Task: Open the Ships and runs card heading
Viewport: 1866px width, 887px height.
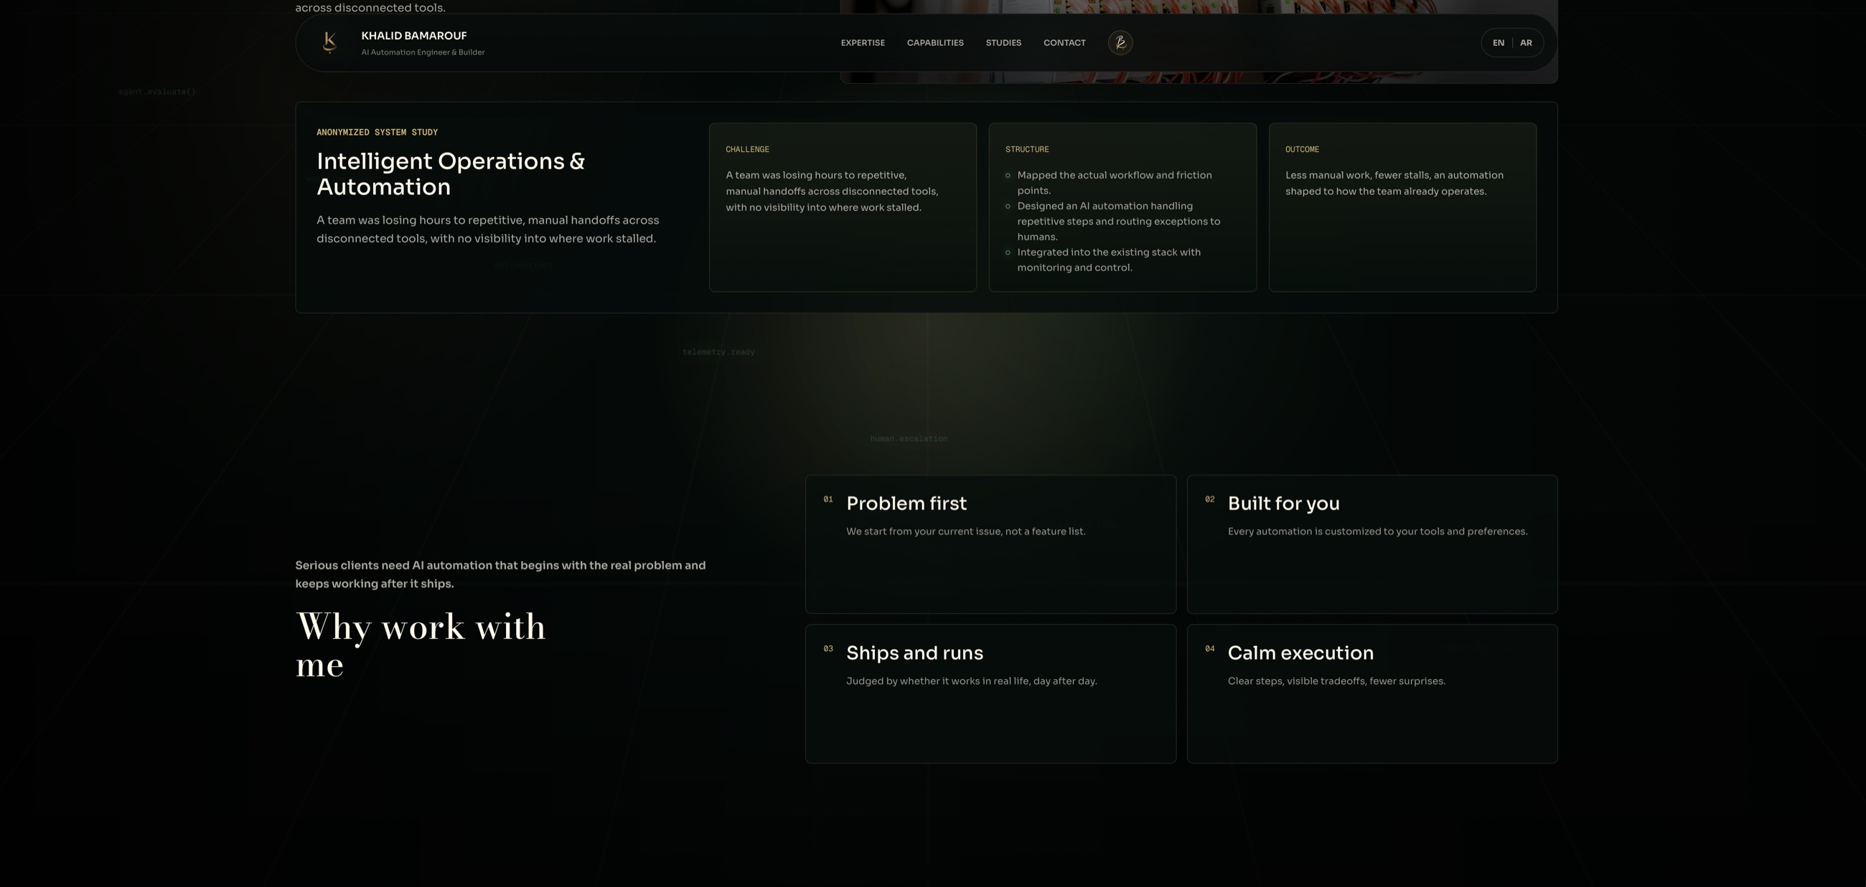Action: [x=914, y=653]
